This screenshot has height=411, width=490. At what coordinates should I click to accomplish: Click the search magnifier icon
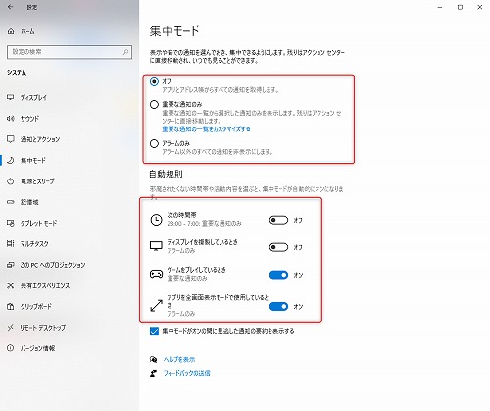coord(125,52)
